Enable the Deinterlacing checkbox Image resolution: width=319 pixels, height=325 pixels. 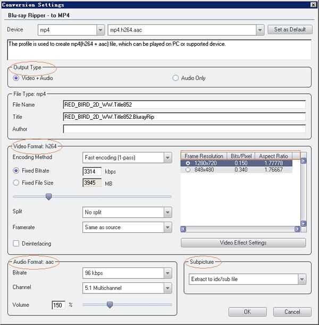[16, 243]
